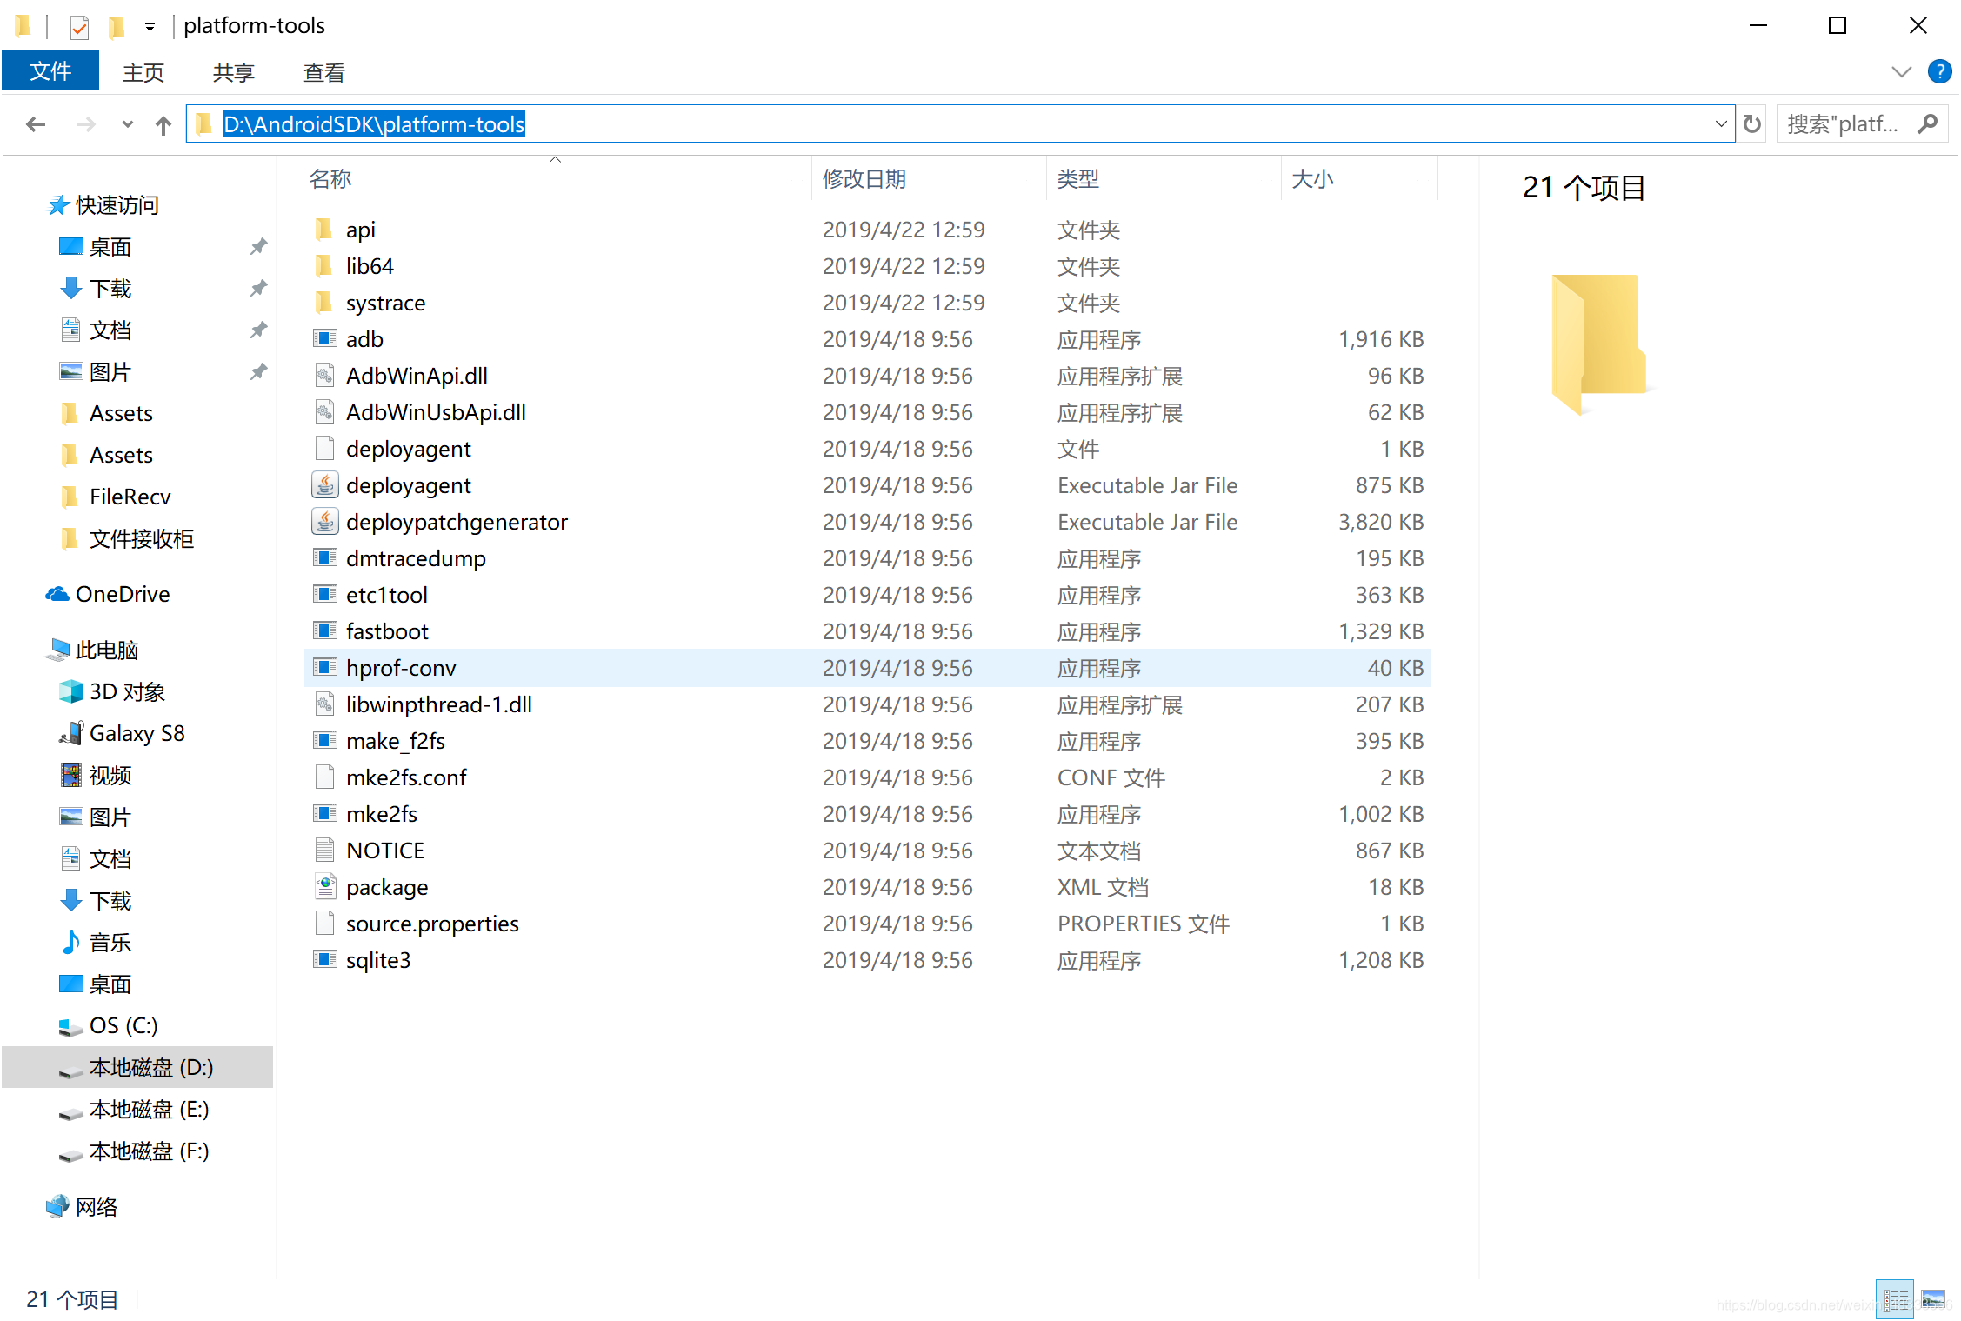
Task: Open FileRecv folder in navigation pane
Action: (130, 497)
